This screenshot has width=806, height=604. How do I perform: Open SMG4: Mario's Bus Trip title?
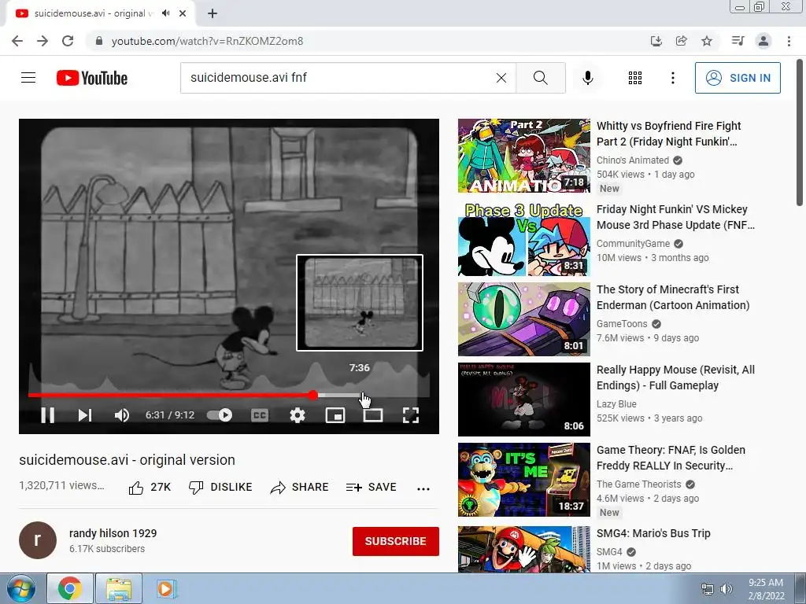click(x=653, y=533)
